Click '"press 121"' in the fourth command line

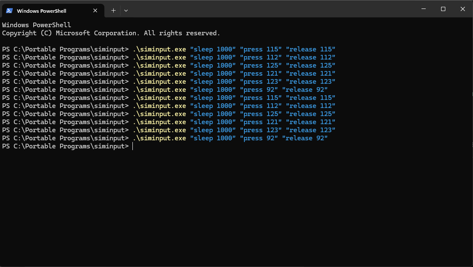point(261,74)
